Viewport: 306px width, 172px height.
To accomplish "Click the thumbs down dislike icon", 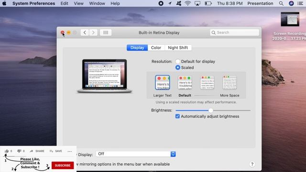I will tap(19, 151).
